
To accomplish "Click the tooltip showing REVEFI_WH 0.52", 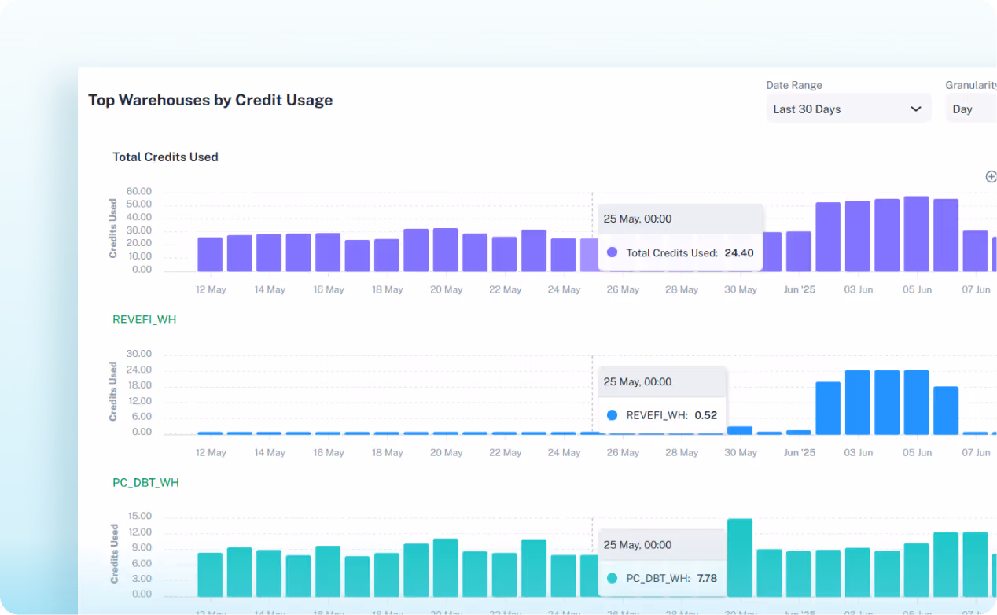I will 662,399.
